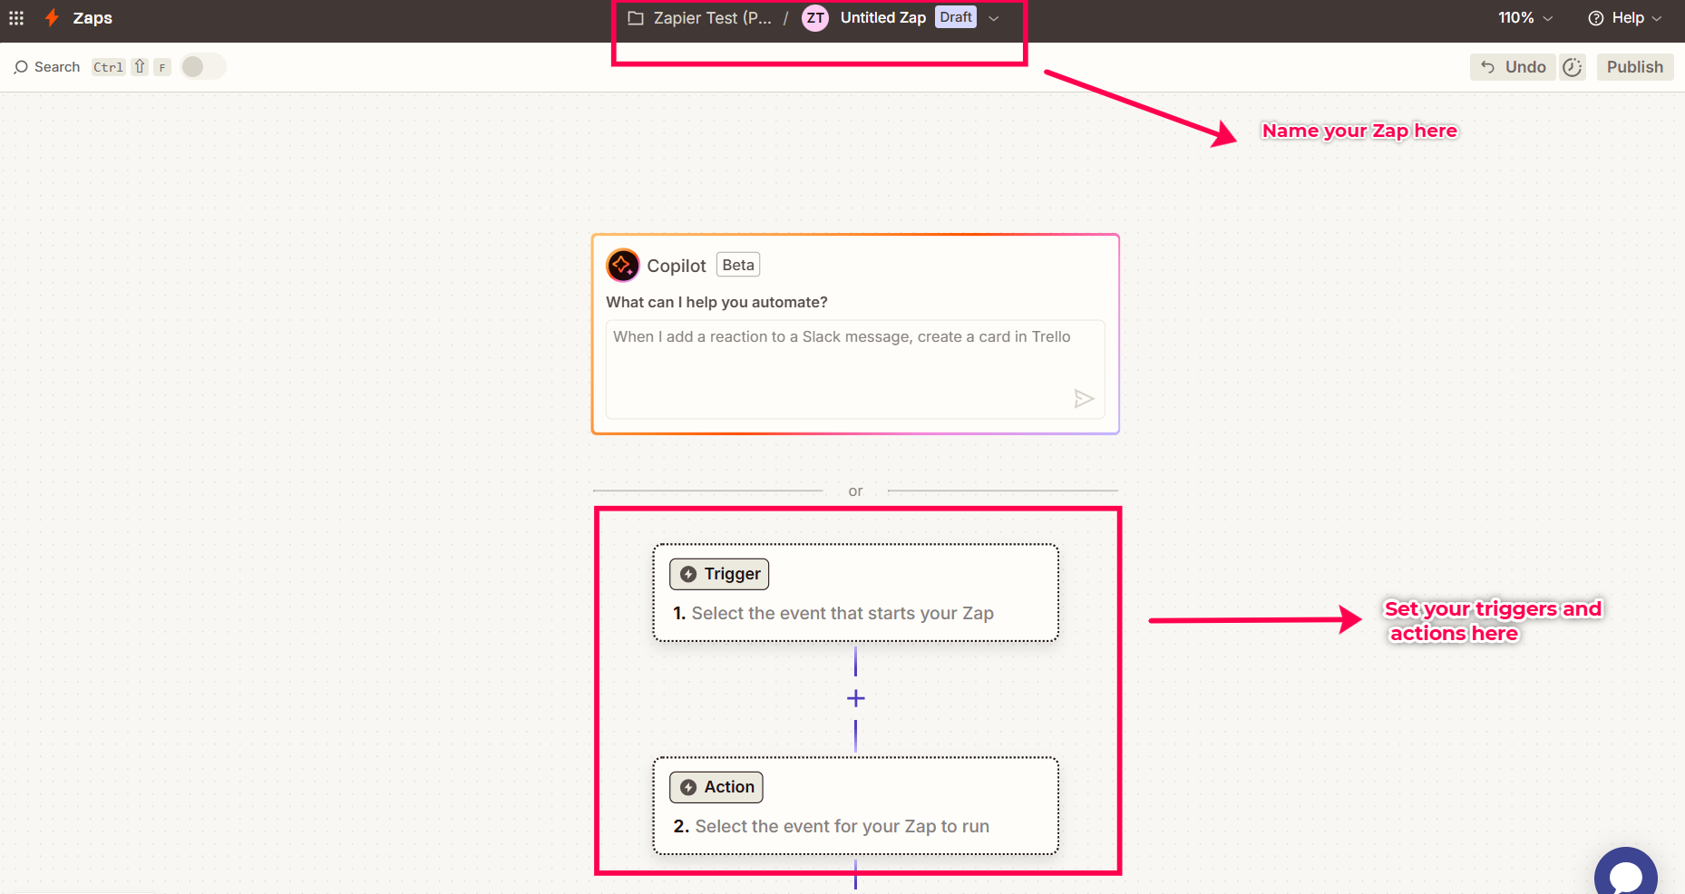Click the Zaps menu label
The width and height of the screenshot is (1685, 894).
93,18
